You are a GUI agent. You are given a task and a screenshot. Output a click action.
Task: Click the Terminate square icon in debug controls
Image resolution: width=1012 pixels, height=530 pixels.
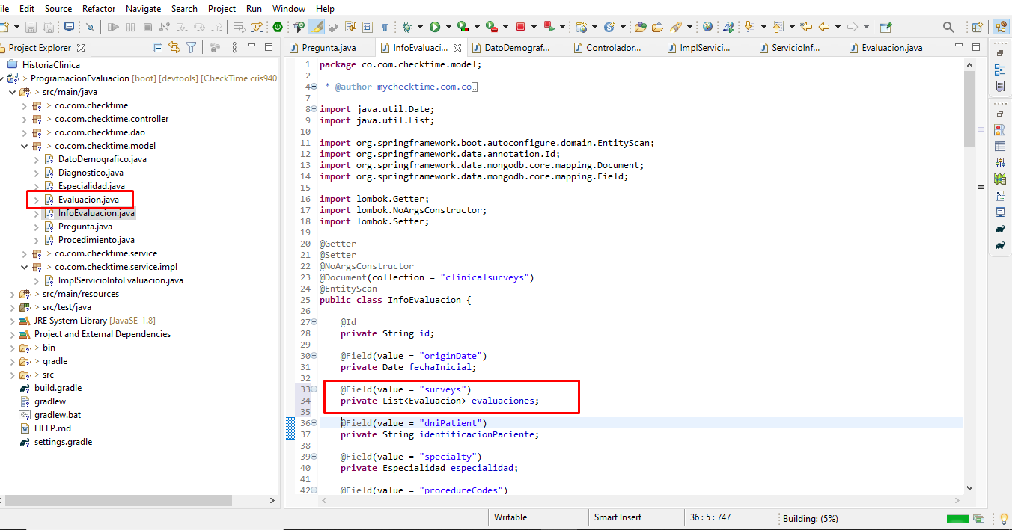point(147,27)
